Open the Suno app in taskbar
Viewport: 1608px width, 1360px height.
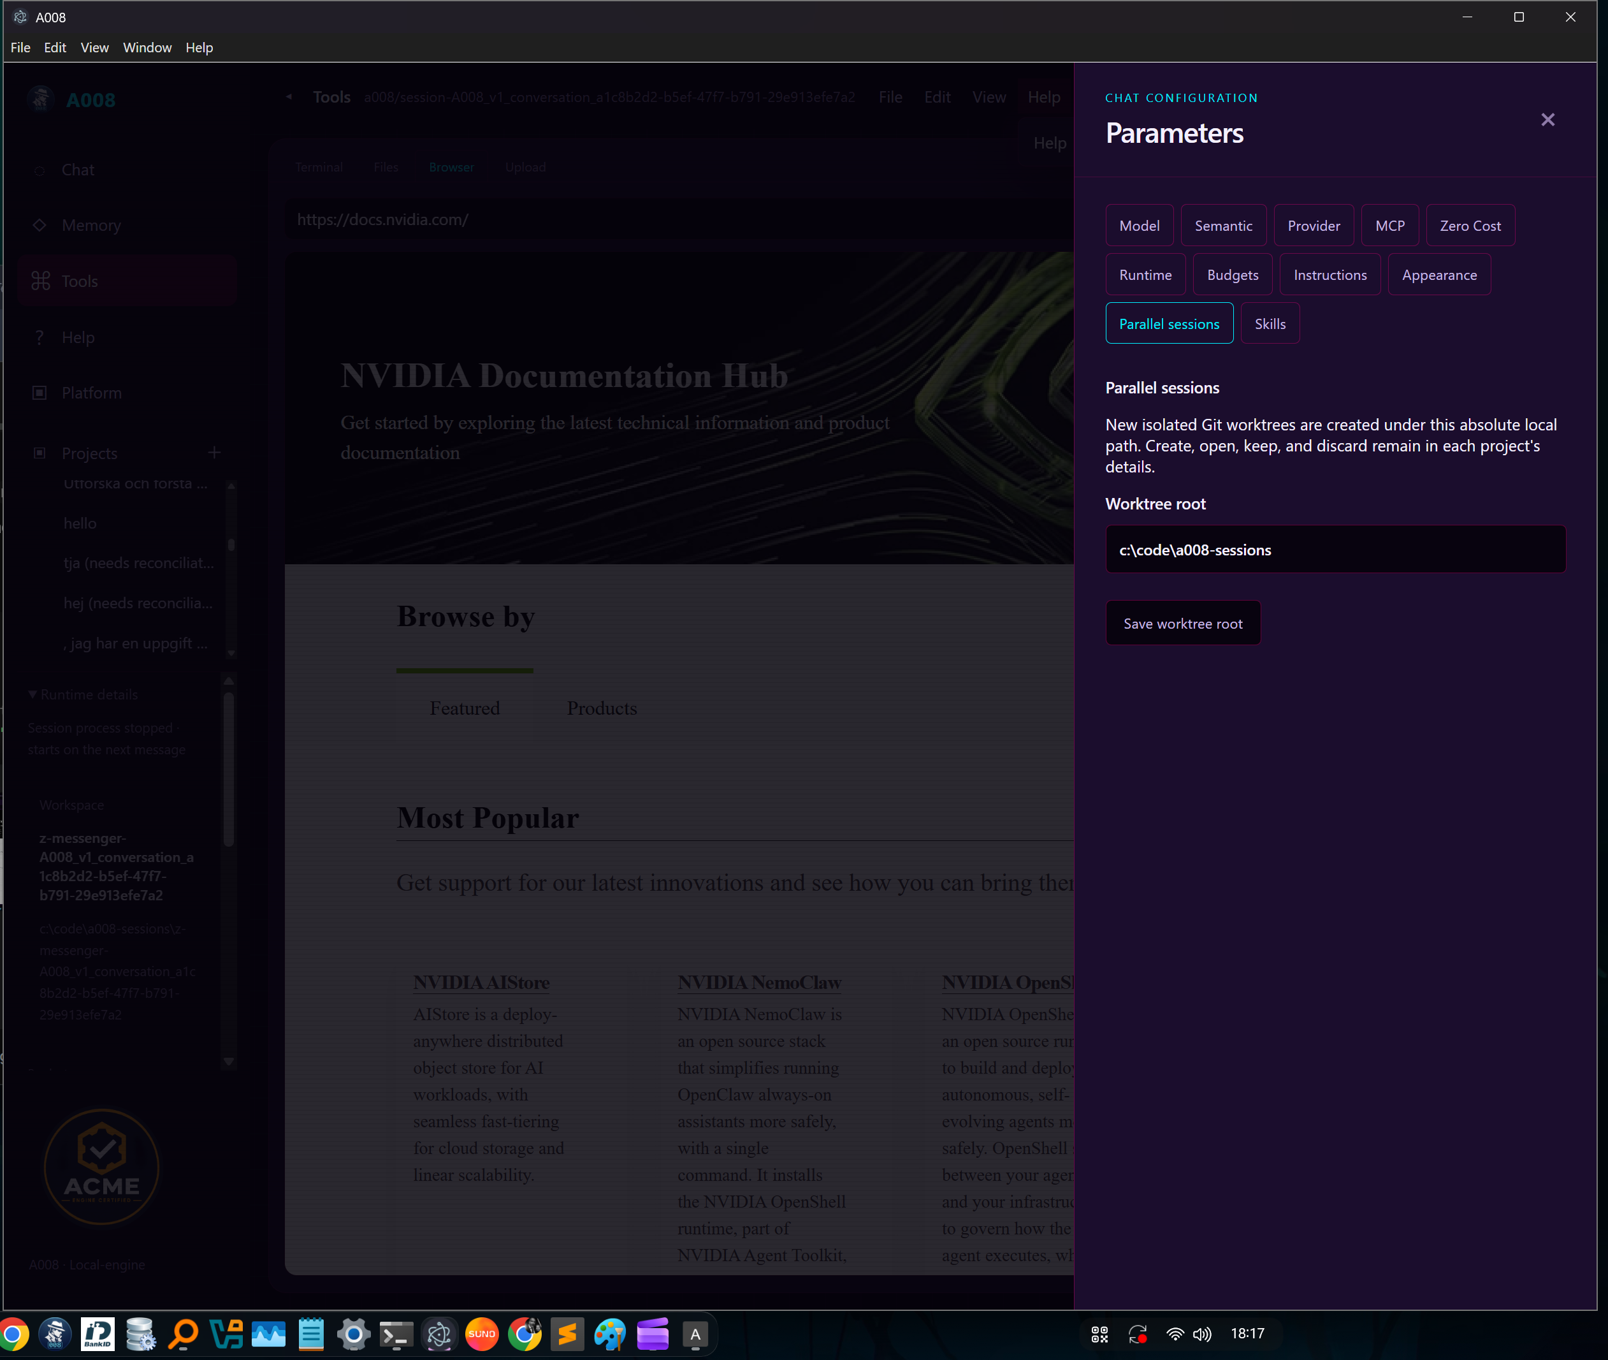482,1334
